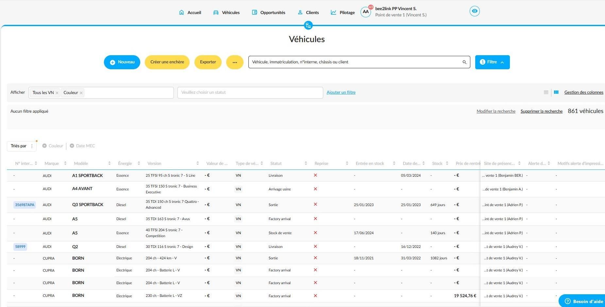This screenshot has width=605, height=307.
Task: Collapse the Filtre panel
Action: pyautogui.click(x=492, y=62)
